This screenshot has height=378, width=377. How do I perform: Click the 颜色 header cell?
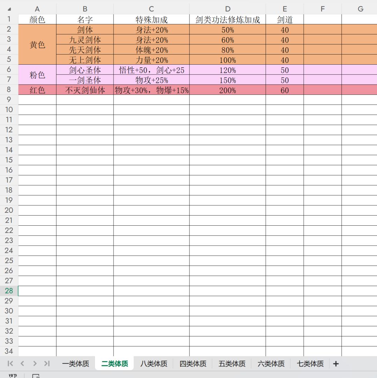coord(37,19)
